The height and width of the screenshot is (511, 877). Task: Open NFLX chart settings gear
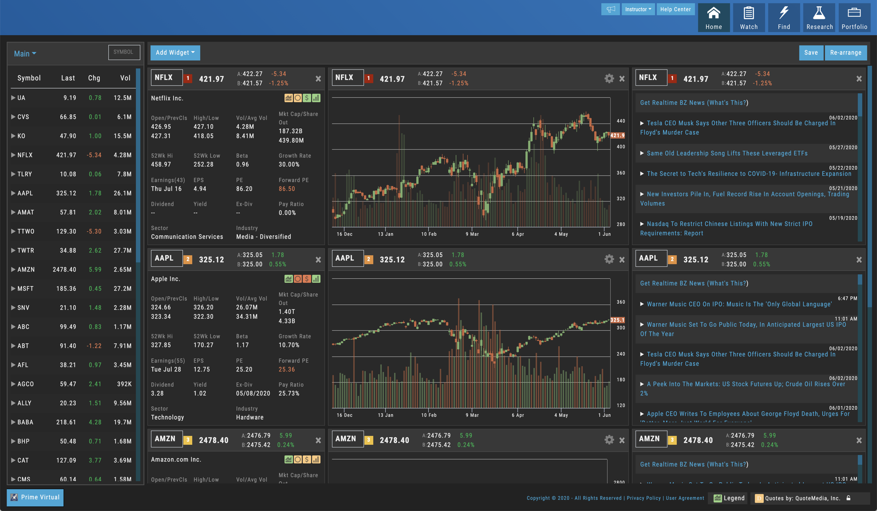609,79
